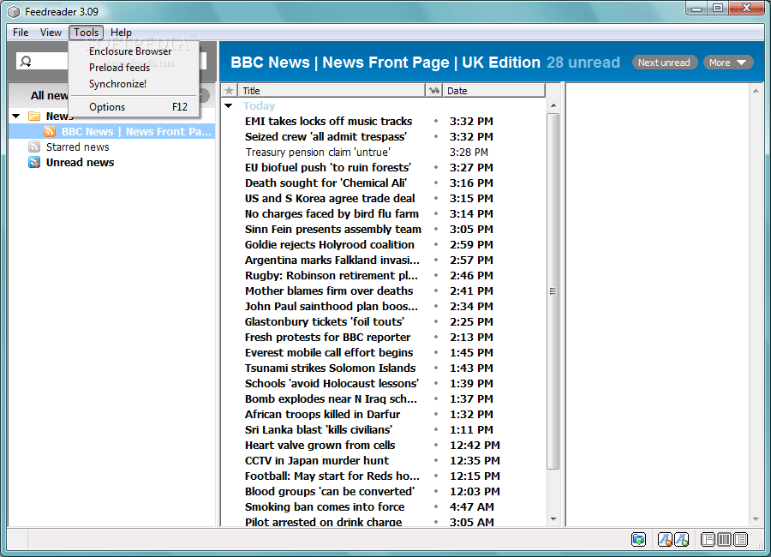The image size is (771, 557).
Task: Click the Feedreader app icon in title bar
Action: coord(14,12)
